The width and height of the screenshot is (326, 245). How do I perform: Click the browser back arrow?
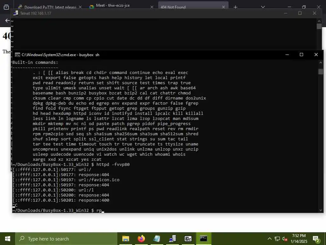[x=8, y=20]
